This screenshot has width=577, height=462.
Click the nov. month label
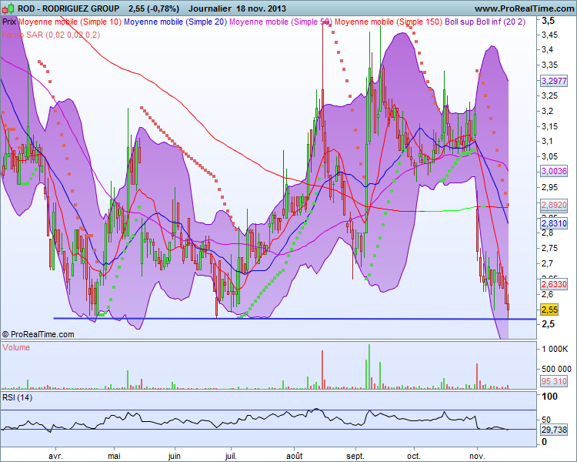[477, 456]
